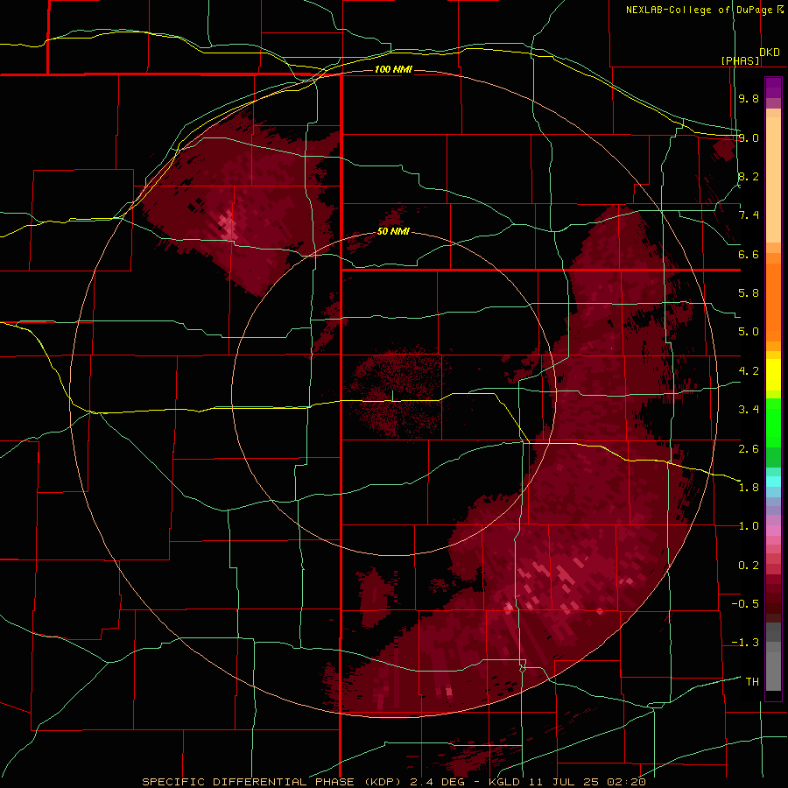Pick the bright green color bar segment
Image resolution: width=788 pixels, height=788 pixels.
[773, 423]
